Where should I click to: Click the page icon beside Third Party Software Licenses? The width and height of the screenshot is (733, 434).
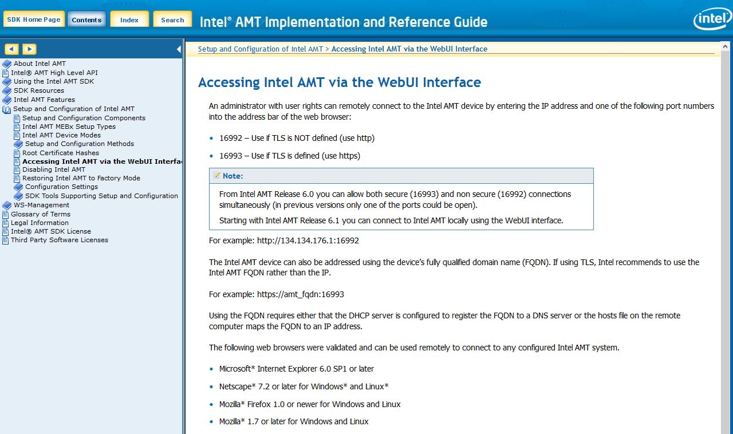pyautogui.click(x=6, y=240)
